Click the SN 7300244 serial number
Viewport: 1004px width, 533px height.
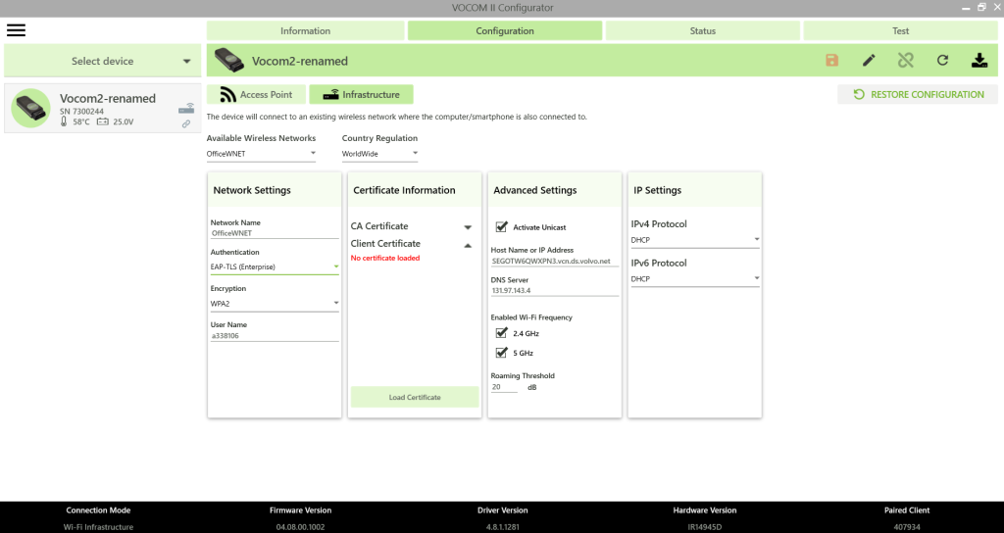tap(81, 112)
